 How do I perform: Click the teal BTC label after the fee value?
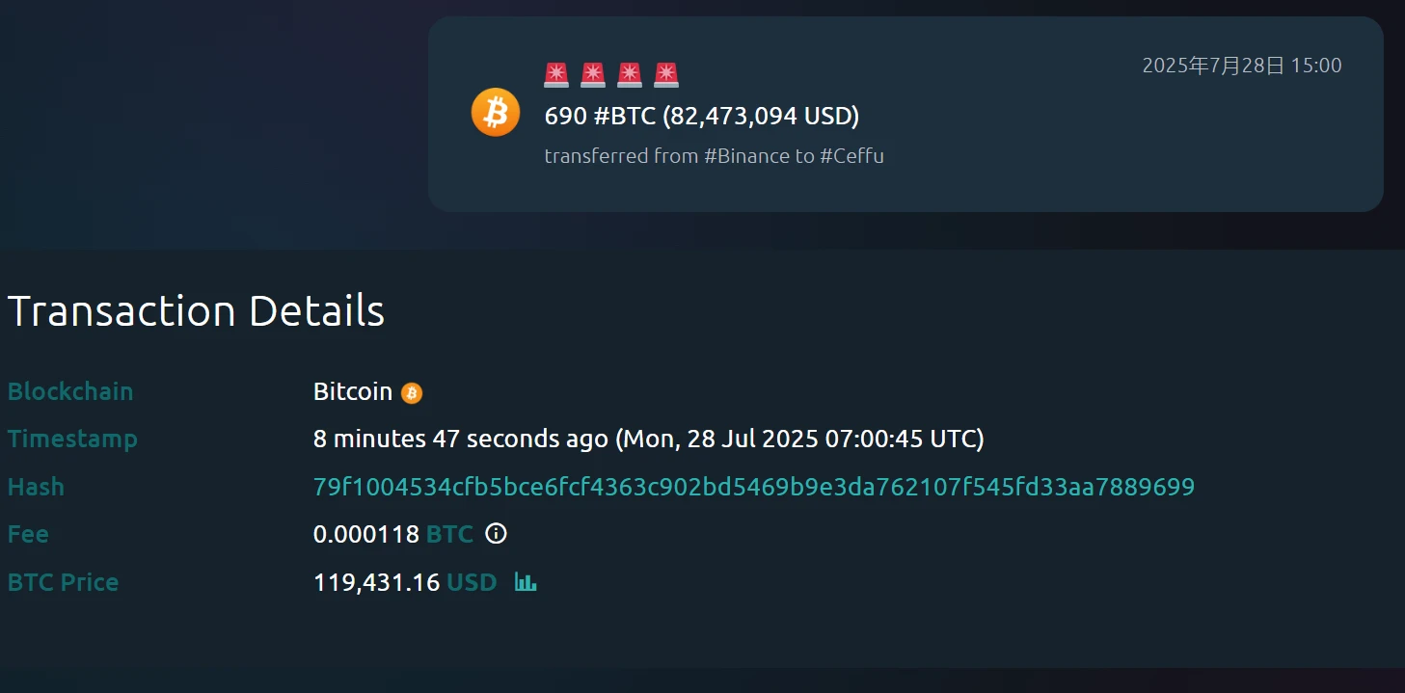click(449, 534)
